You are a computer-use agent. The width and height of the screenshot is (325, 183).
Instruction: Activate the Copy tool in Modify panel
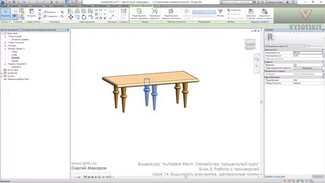click(77, 17)
